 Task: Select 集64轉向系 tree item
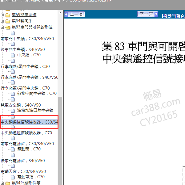22,21
